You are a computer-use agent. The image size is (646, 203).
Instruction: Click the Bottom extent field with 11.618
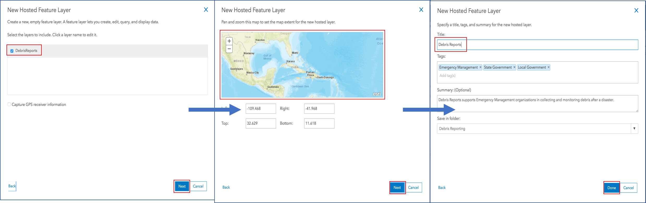(x=319, y=123)
